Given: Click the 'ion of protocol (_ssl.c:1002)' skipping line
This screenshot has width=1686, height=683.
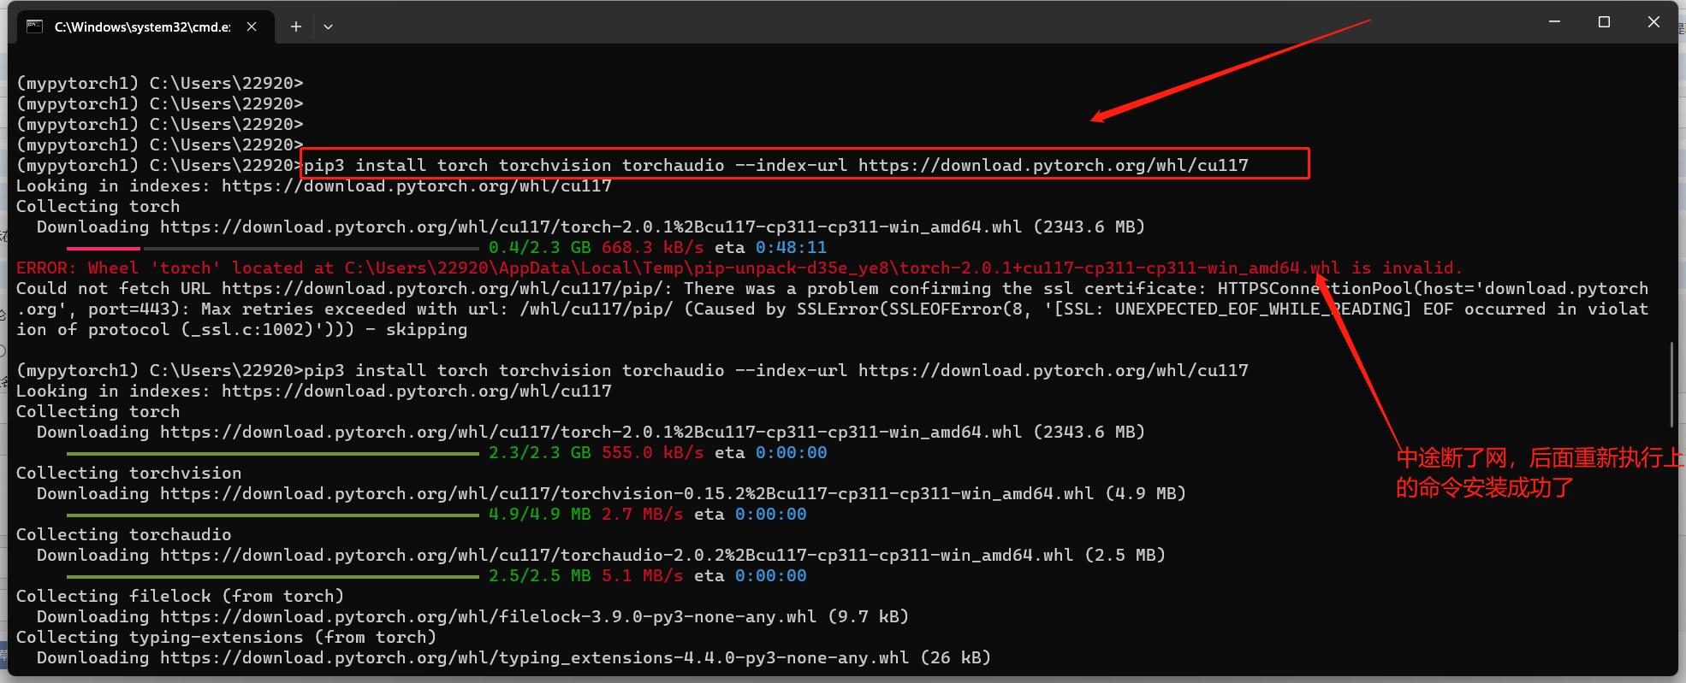Looking at the screenshot, I should pyautogui.click(x=241, y=329).
